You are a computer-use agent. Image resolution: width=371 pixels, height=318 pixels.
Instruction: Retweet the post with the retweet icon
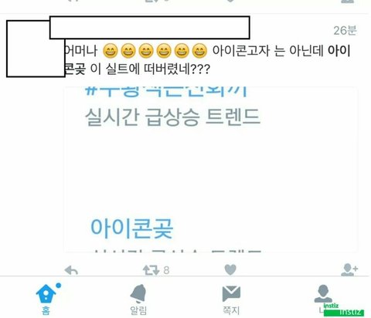(x=151, y=270)
